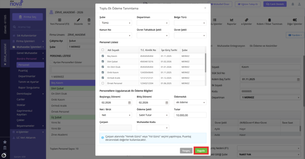This screenshot has height=159, width=305.
Task: Toggle the select-all checkbox in Personel Listesi header
Action: [x=103, y=50]
